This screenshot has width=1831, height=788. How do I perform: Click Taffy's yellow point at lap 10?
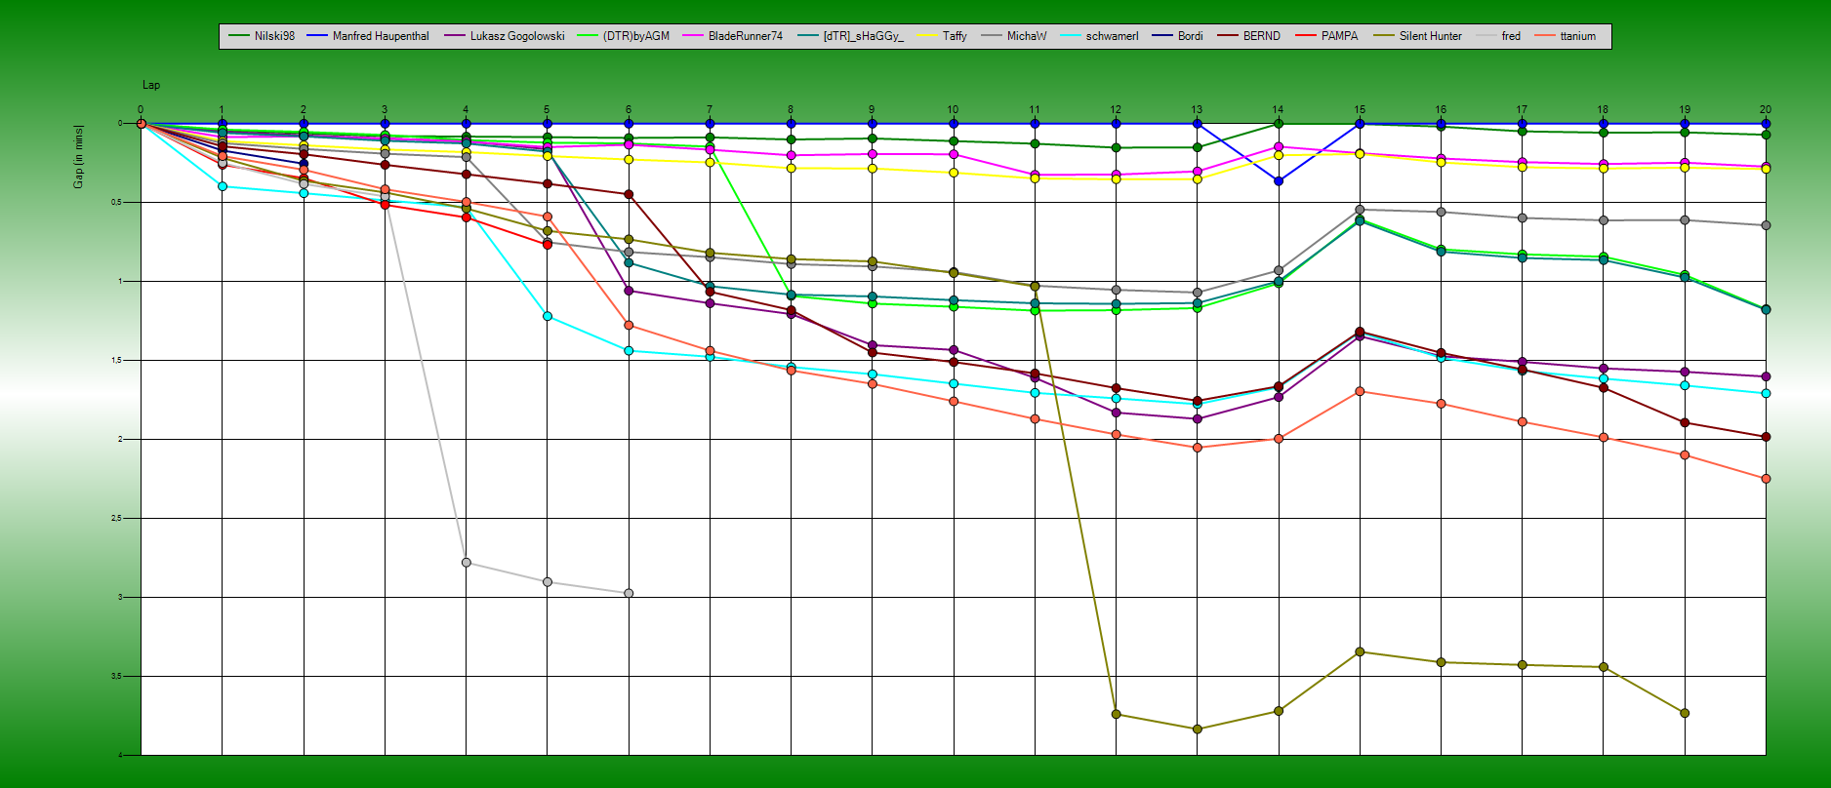coord(954,173)
